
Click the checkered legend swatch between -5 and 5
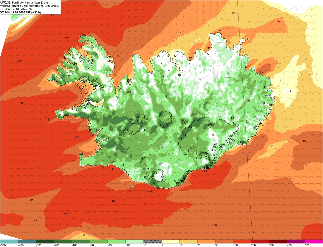pos(152,241)
